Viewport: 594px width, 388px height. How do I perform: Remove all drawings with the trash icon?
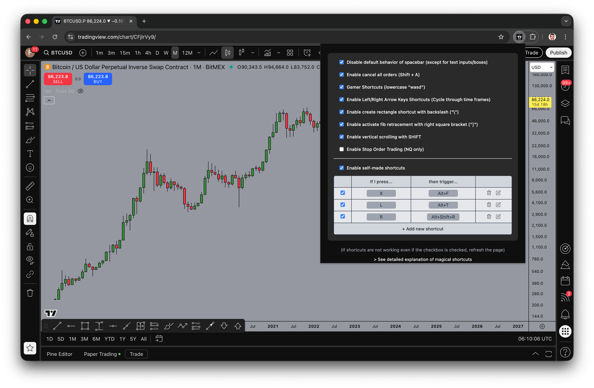coord(30,293)
